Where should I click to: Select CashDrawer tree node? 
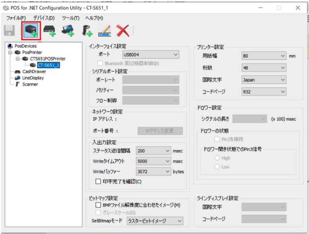(34, 72)
